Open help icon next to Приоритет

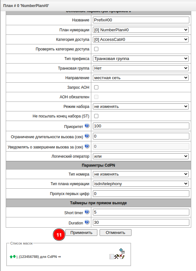pyautogui.click(x=87, y=125)
